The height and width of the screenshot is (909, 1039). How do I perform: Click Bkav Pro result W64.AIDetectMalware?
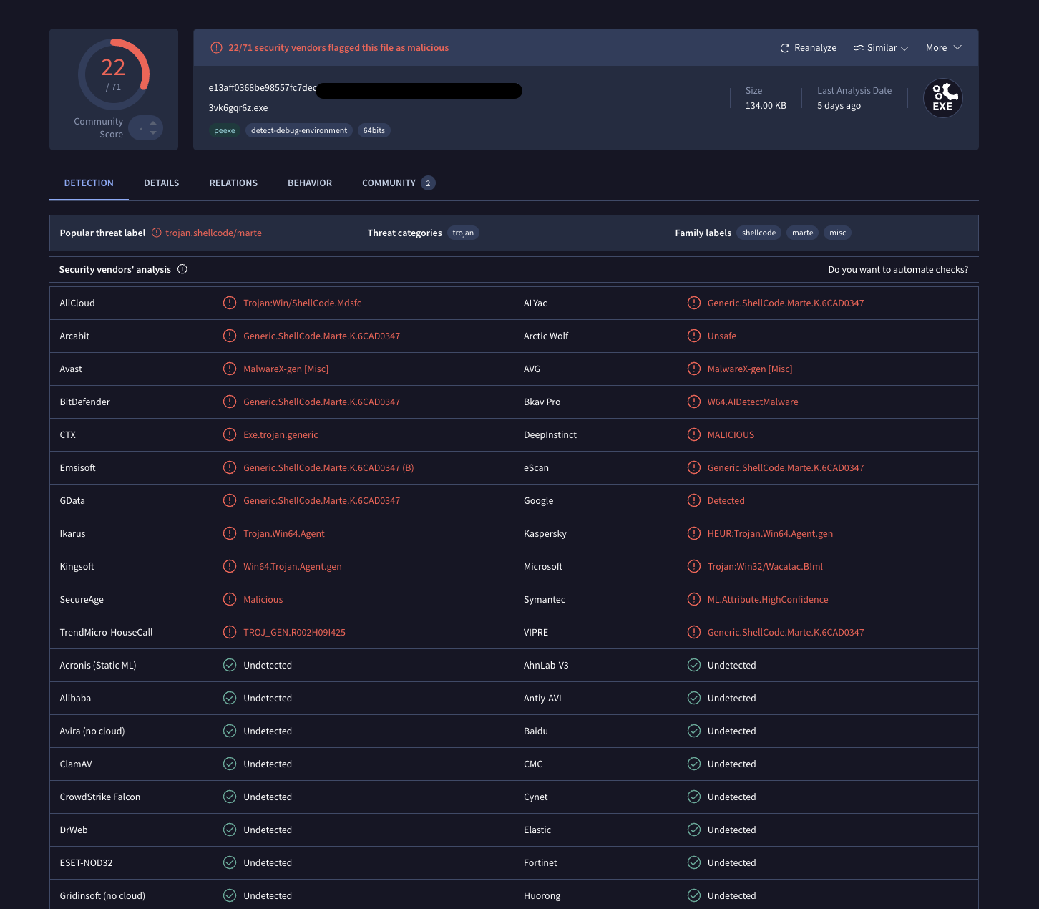coord(753,402)
